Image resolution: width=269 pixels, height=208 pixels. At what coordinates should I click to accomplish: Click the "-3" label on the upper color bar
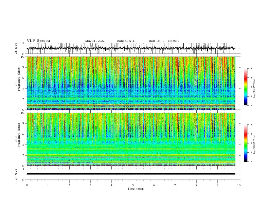point(250,68)
